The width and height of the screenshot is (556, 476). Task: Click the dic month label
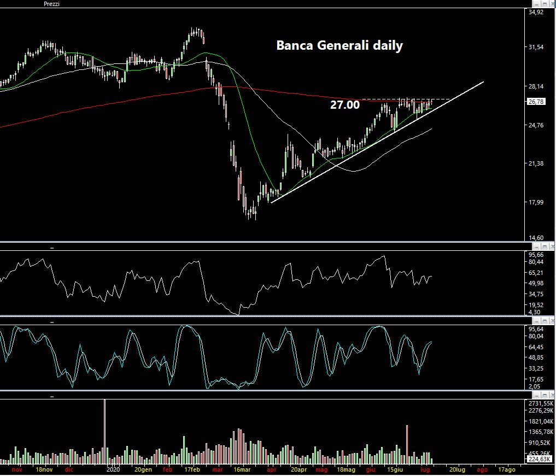point(69,469)
